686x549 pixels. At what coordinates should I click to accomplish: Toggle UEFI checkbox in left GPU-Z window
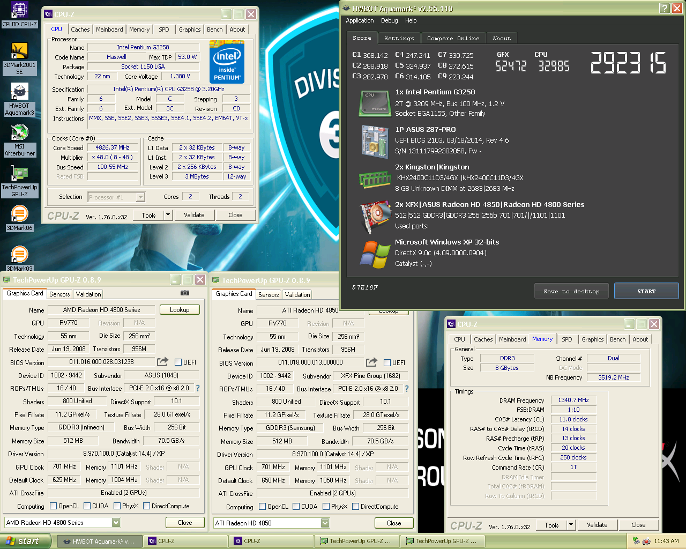[178, 362]
